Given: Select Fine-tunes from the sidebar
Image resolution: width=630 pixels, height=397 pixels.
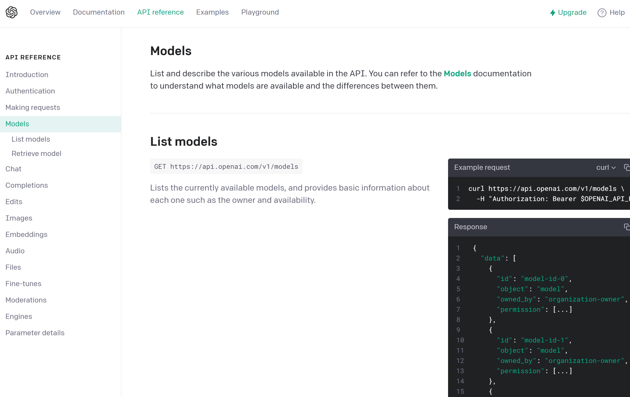Looking at the screenshot, I should (23, 283).
